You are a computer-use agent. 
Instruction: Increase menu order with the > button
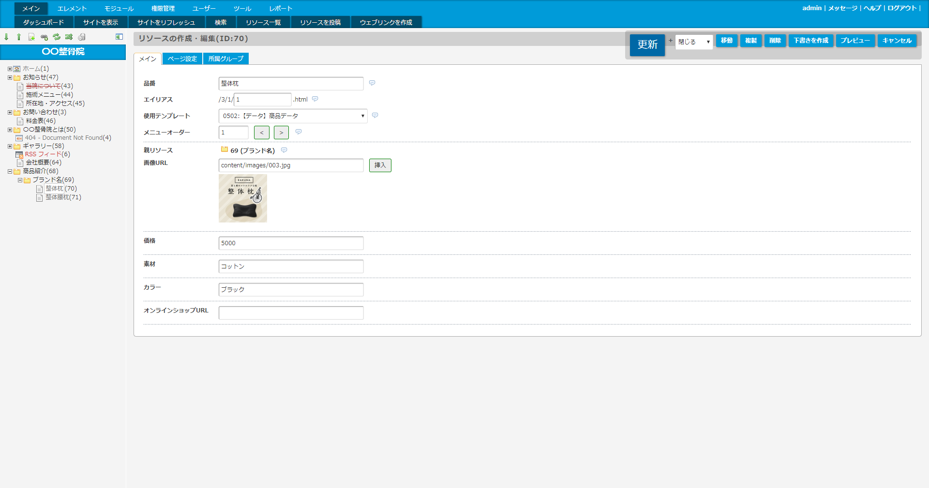(281, 133)
